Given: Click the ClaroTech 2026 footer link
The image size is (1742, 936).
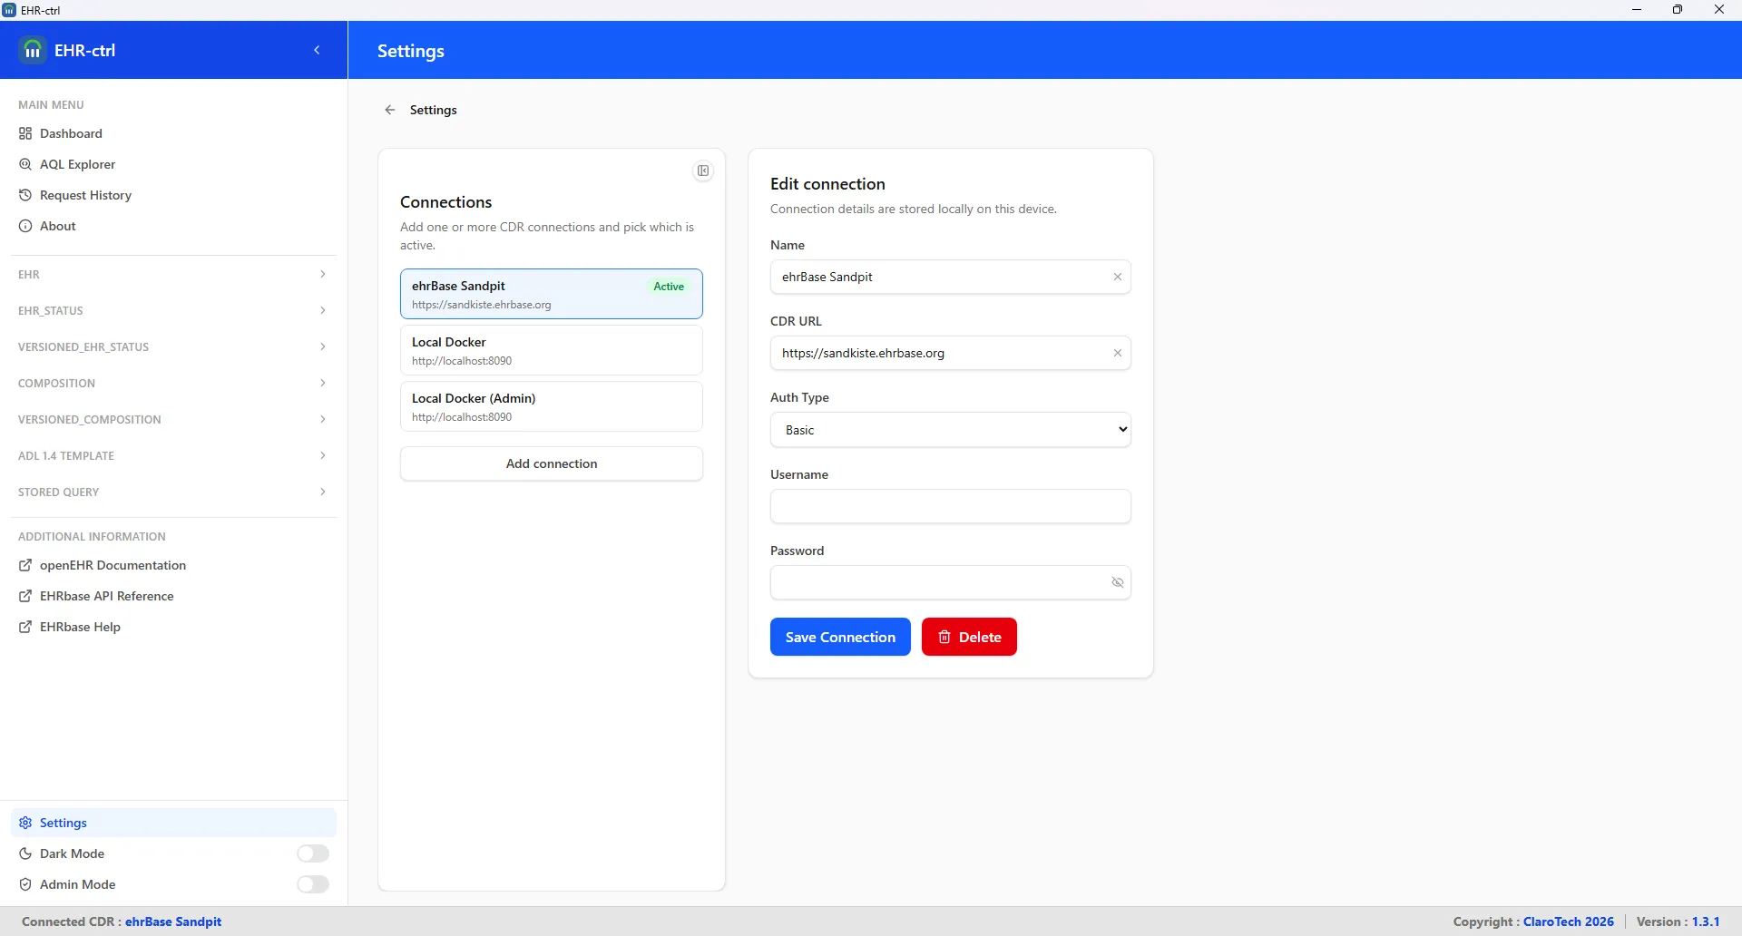Looking at the screenshot, I should coord(1568,921).
